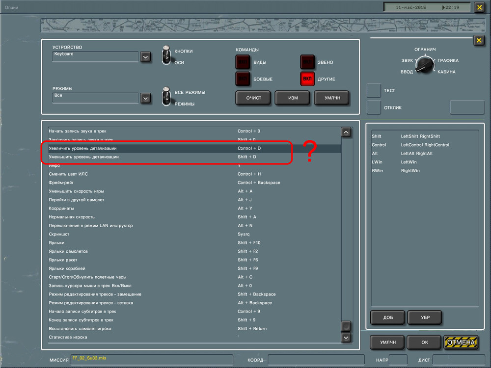Image resolution: width=491 pixels, height=368 pixels.
Task: Select 'Конец записи субтитров в трек' row
Action: click(x=194, y=320)
